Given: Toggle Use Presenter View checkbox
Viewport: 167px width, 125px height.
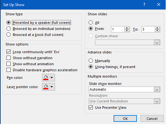Looking at the screenshot, I should 91,108.
